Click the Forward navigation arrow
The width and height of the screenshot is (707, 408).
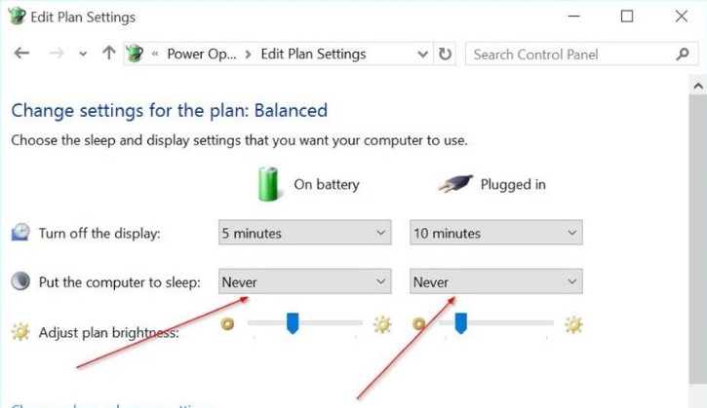57,55
